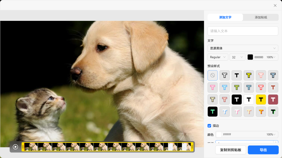Expand the Regular font weight dropdown

218,57
